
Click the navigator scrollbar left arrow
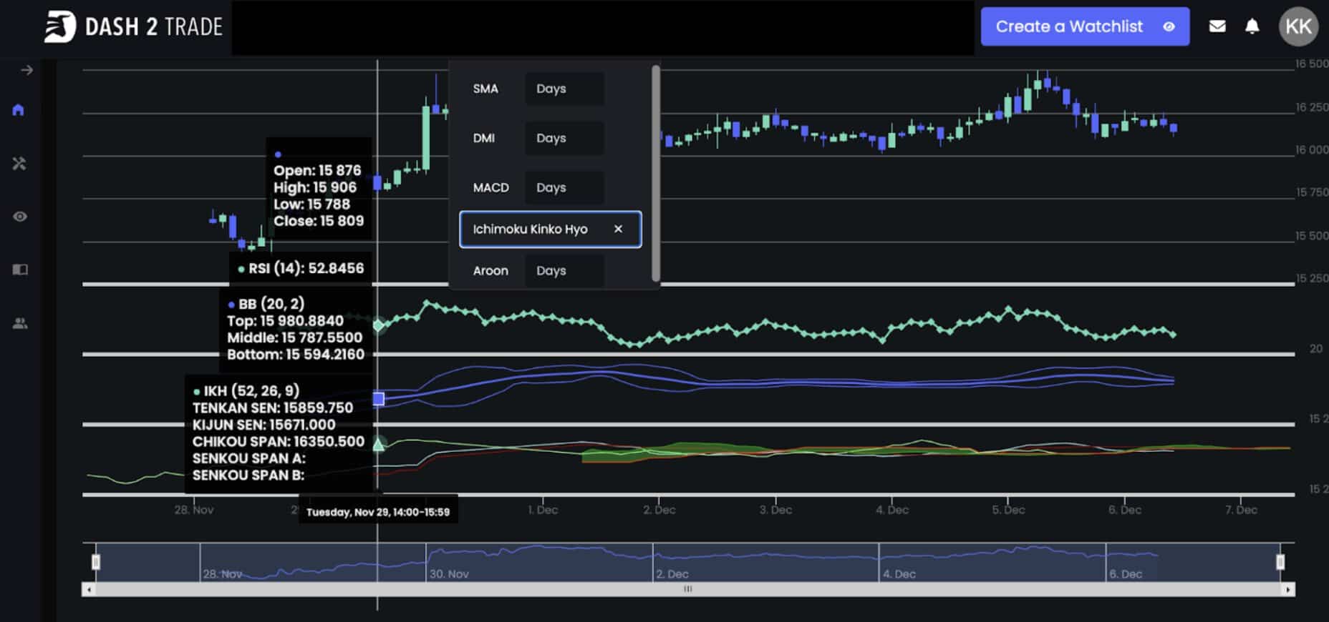pos(89,590)
